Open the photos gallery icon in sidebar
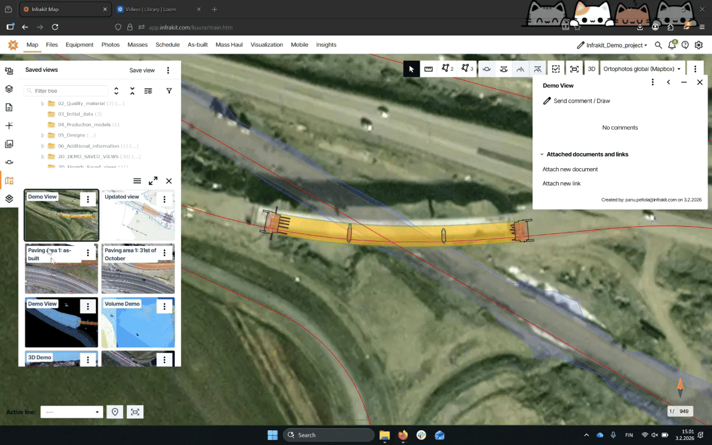712x445 pixels. pos(9,144)
